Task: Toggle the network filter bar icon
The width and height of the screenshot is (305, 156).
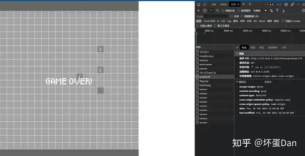Action: pyautogui.click(x=211, y=11)
